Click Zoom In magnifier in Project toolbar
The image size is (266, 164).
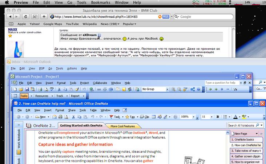(173, 89)
